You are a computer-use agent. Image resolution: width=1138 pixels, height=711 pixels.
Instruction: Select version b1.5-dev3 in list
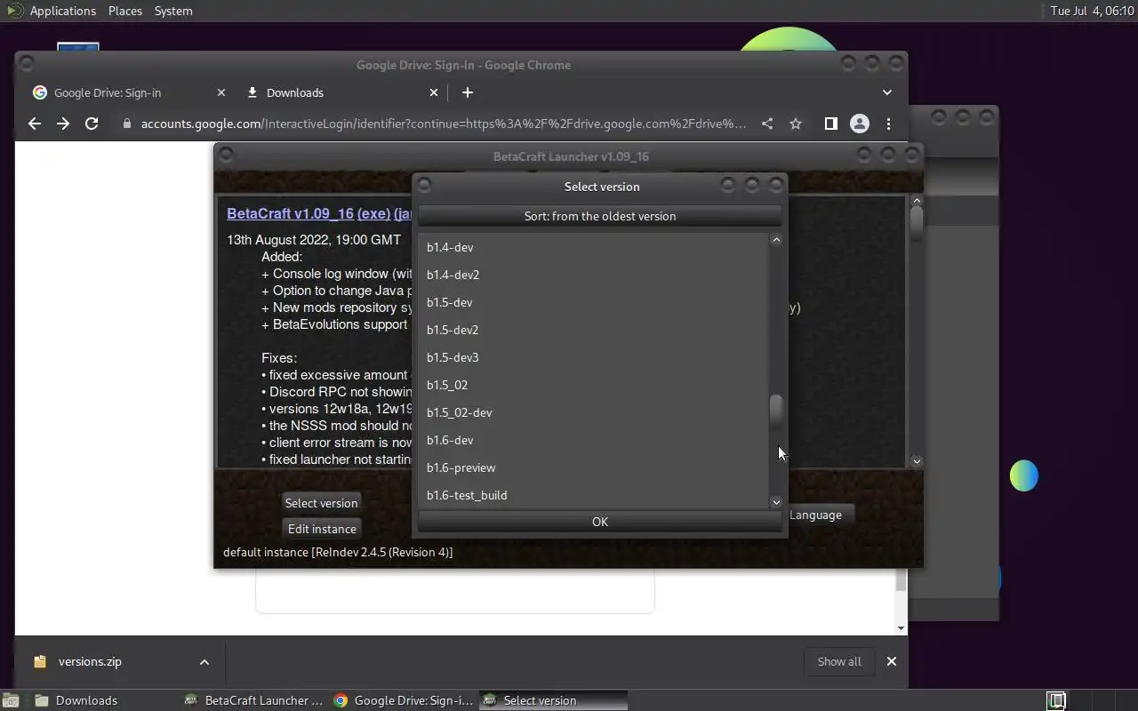[x=593, y=357]
